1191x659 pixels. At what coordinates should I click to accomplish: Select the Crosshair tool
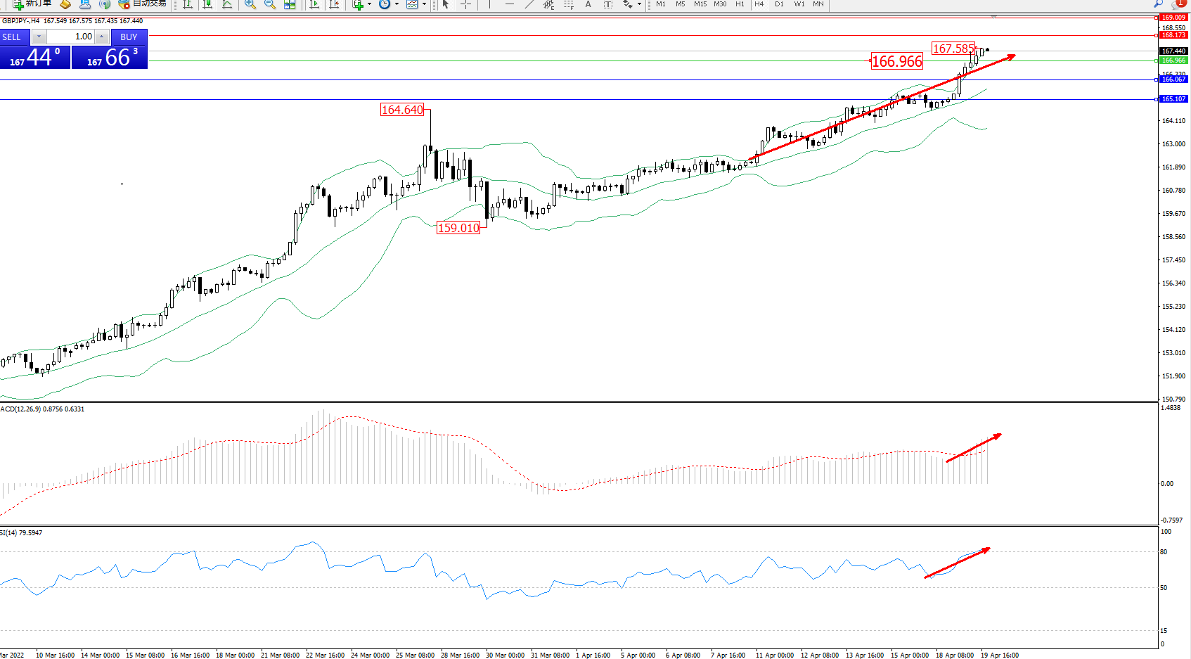[x=465, y=4]
